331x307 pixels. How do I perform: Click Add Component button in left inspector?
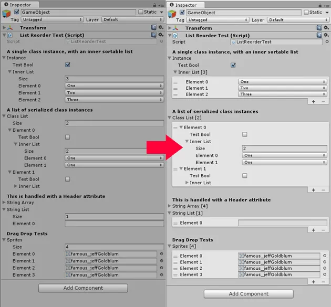coord(83,288)
